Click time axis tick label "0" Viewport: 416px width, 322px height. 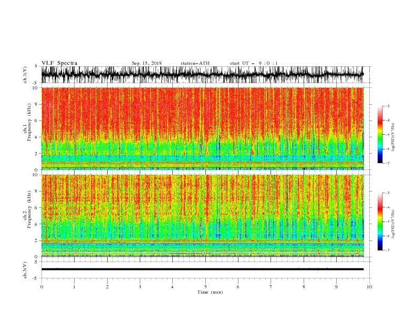(41, 287)
